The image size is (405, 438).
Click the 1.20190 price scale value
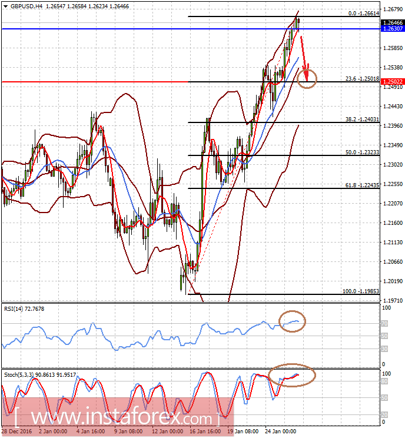[393, 281]
